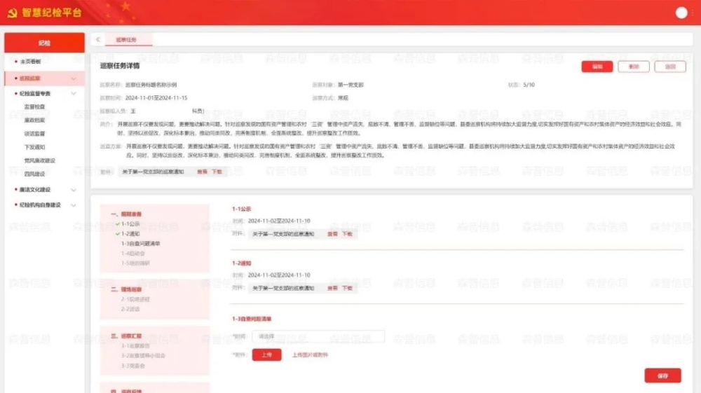Click the user avatar in the header
This screenshot has height=393, width=701.
(x=681, y=13)
